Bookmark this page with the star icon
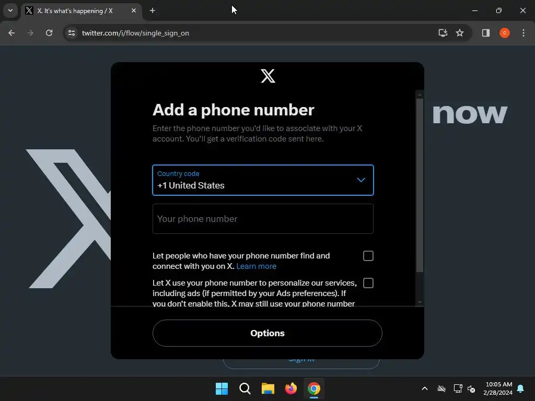Image resolution: width=535 pixels, height=401 pixels. (460, 33)
